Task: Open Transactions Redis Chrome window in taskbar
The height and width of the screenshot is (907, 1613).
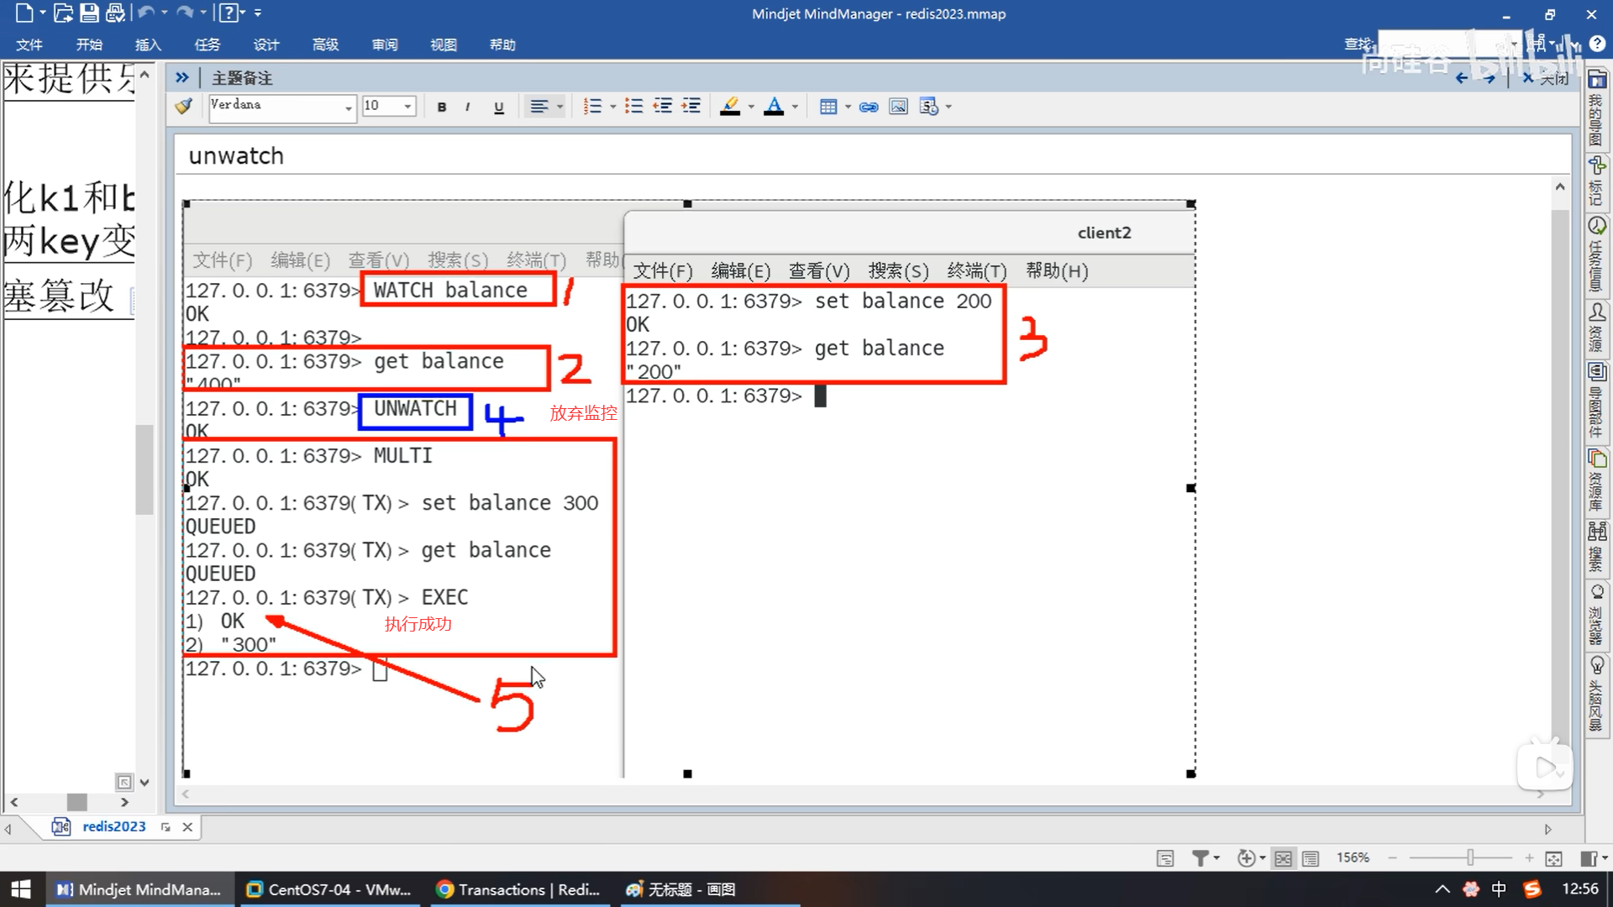Action: 518,889
